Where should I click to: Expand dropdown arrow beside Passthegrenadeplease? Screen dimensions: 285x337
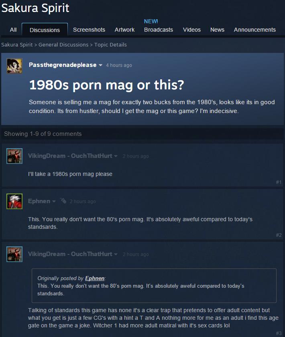pyautogui.click(x=100, y=65)
